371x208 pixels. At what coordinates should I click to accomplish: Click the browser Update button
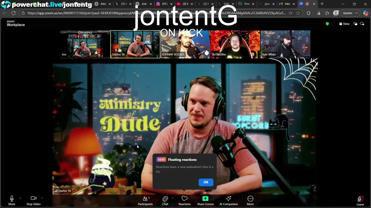348,13
